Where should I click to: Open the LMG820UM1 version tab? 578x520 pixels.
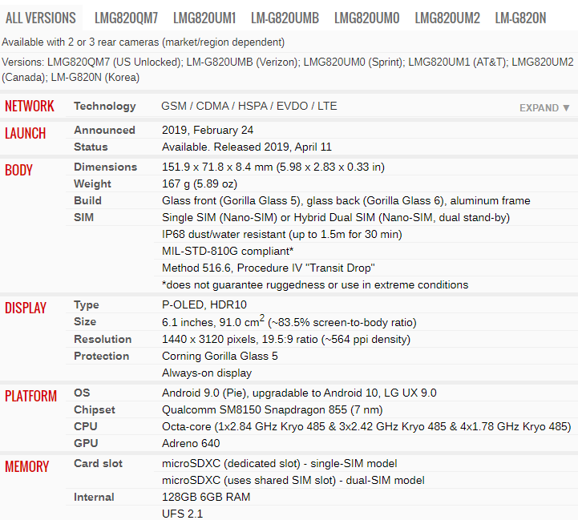click(204, 18)
